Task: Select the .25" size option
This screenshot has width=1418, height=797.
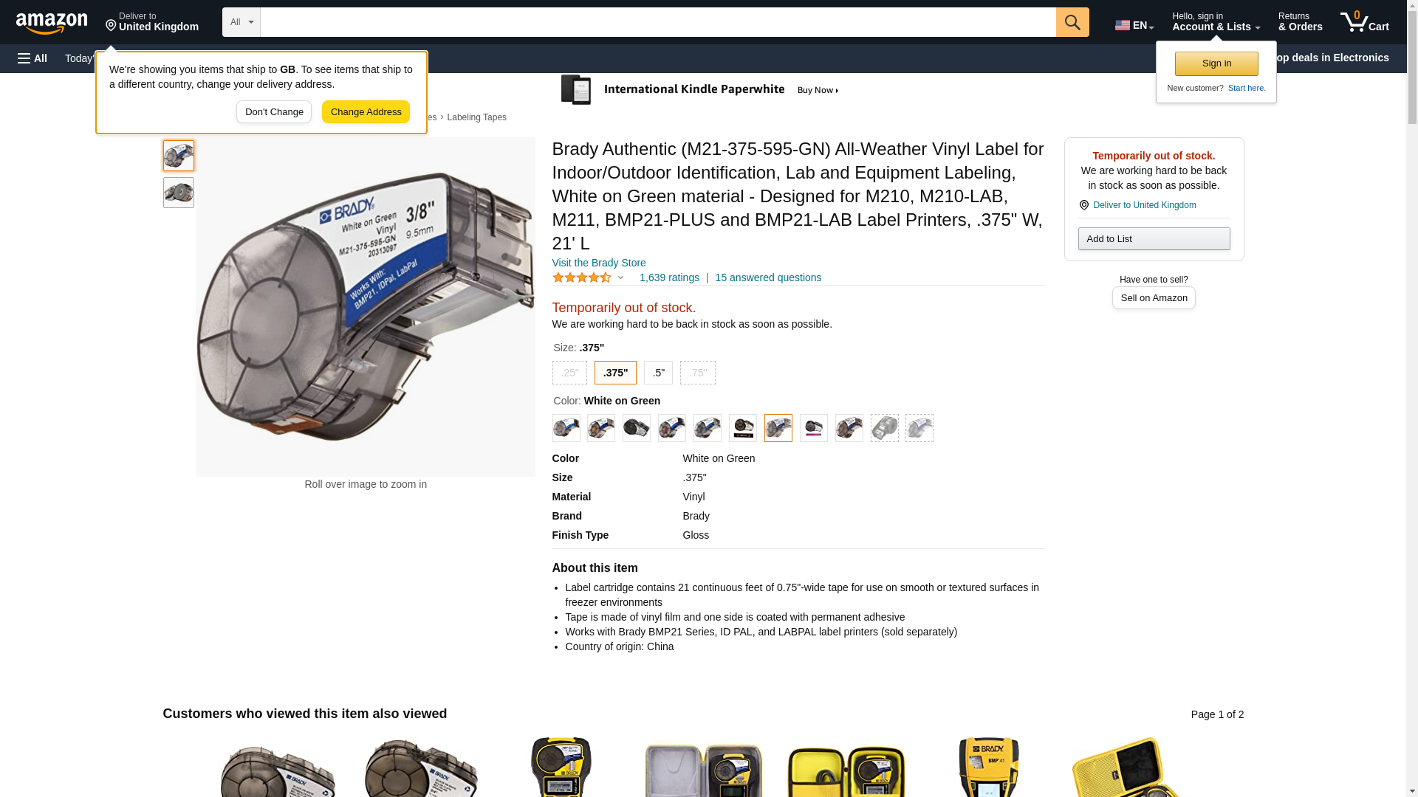Action: 569,373
